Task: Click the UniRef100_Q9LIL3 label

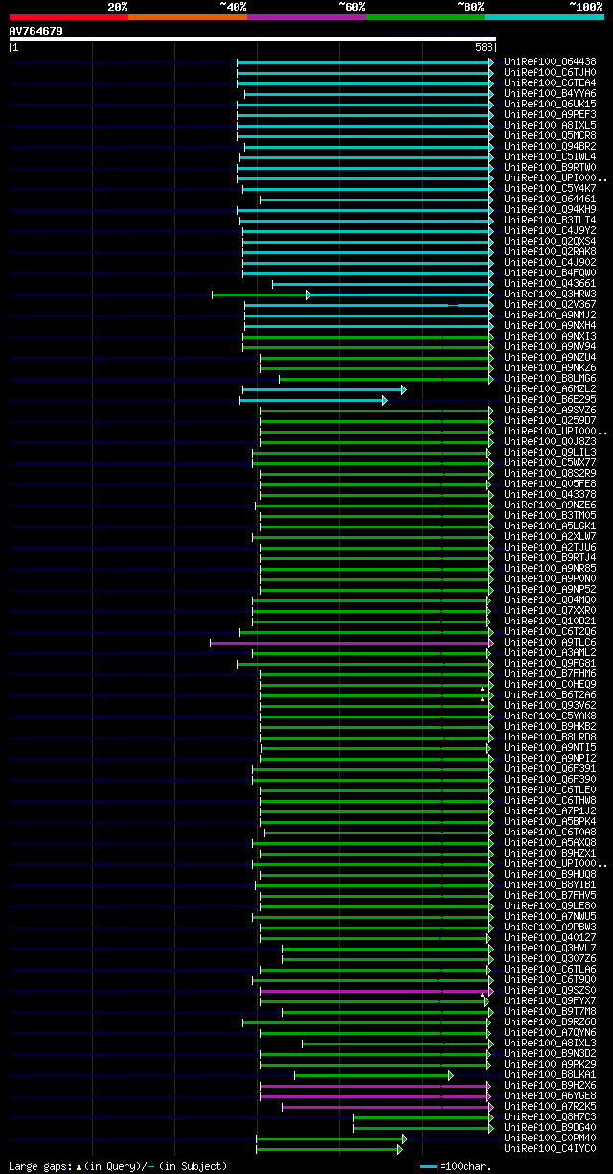Action: pyautogui.click(x=551, y=452)
